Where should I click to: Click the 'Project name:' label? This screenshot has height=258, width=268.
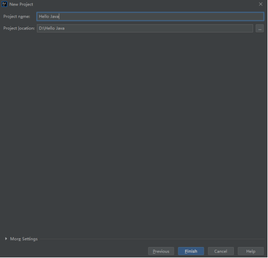coord(17,17)
